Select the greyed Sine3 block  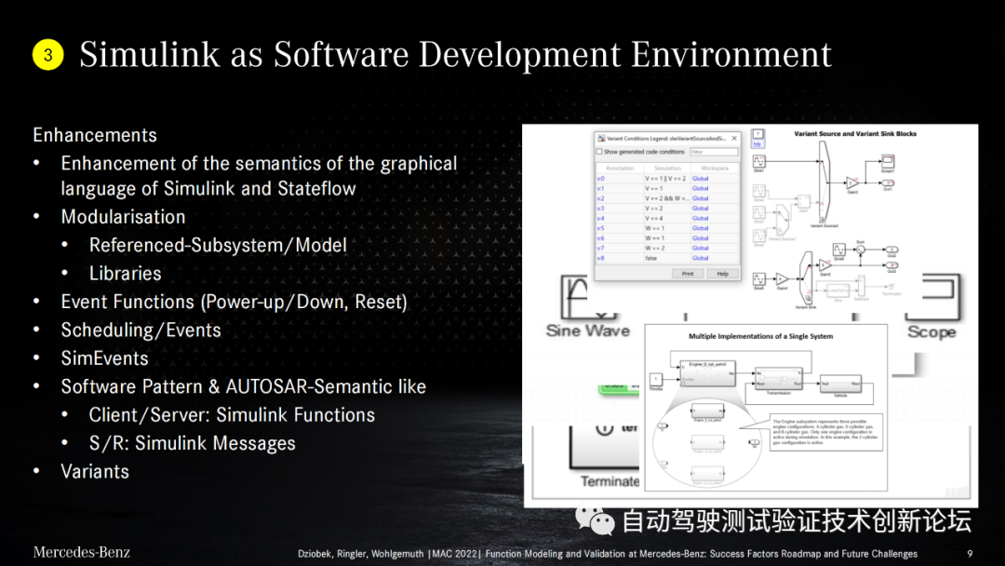[759, 211]
